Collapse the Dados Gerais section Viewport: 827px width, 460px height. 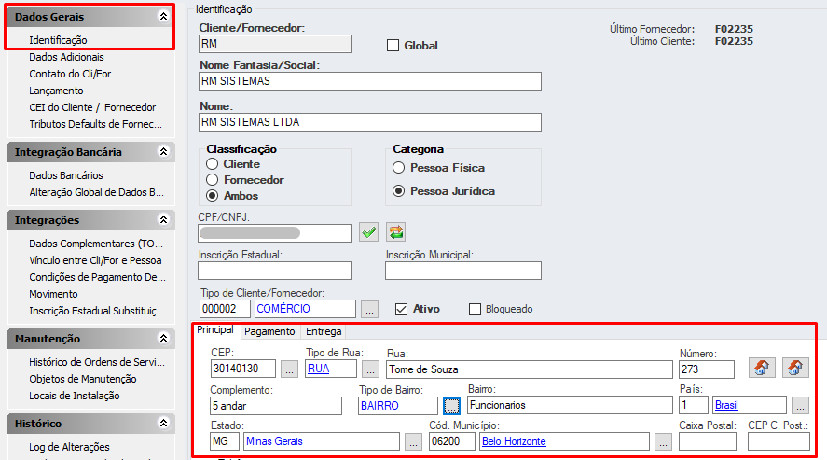click(163, 17)
